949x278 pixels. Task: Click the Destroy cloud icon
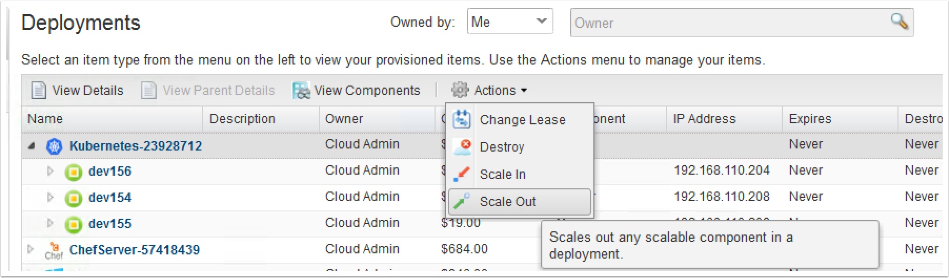[x=461, y=147]
